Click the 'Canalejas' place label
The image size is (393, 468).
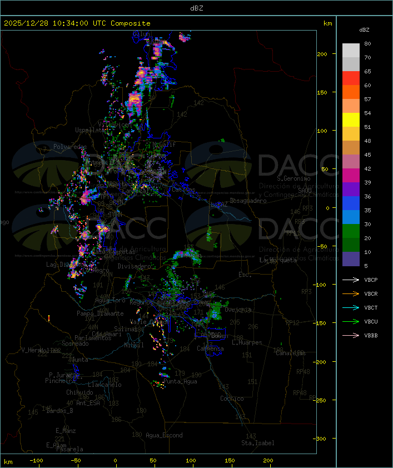[x=291, y=353]
